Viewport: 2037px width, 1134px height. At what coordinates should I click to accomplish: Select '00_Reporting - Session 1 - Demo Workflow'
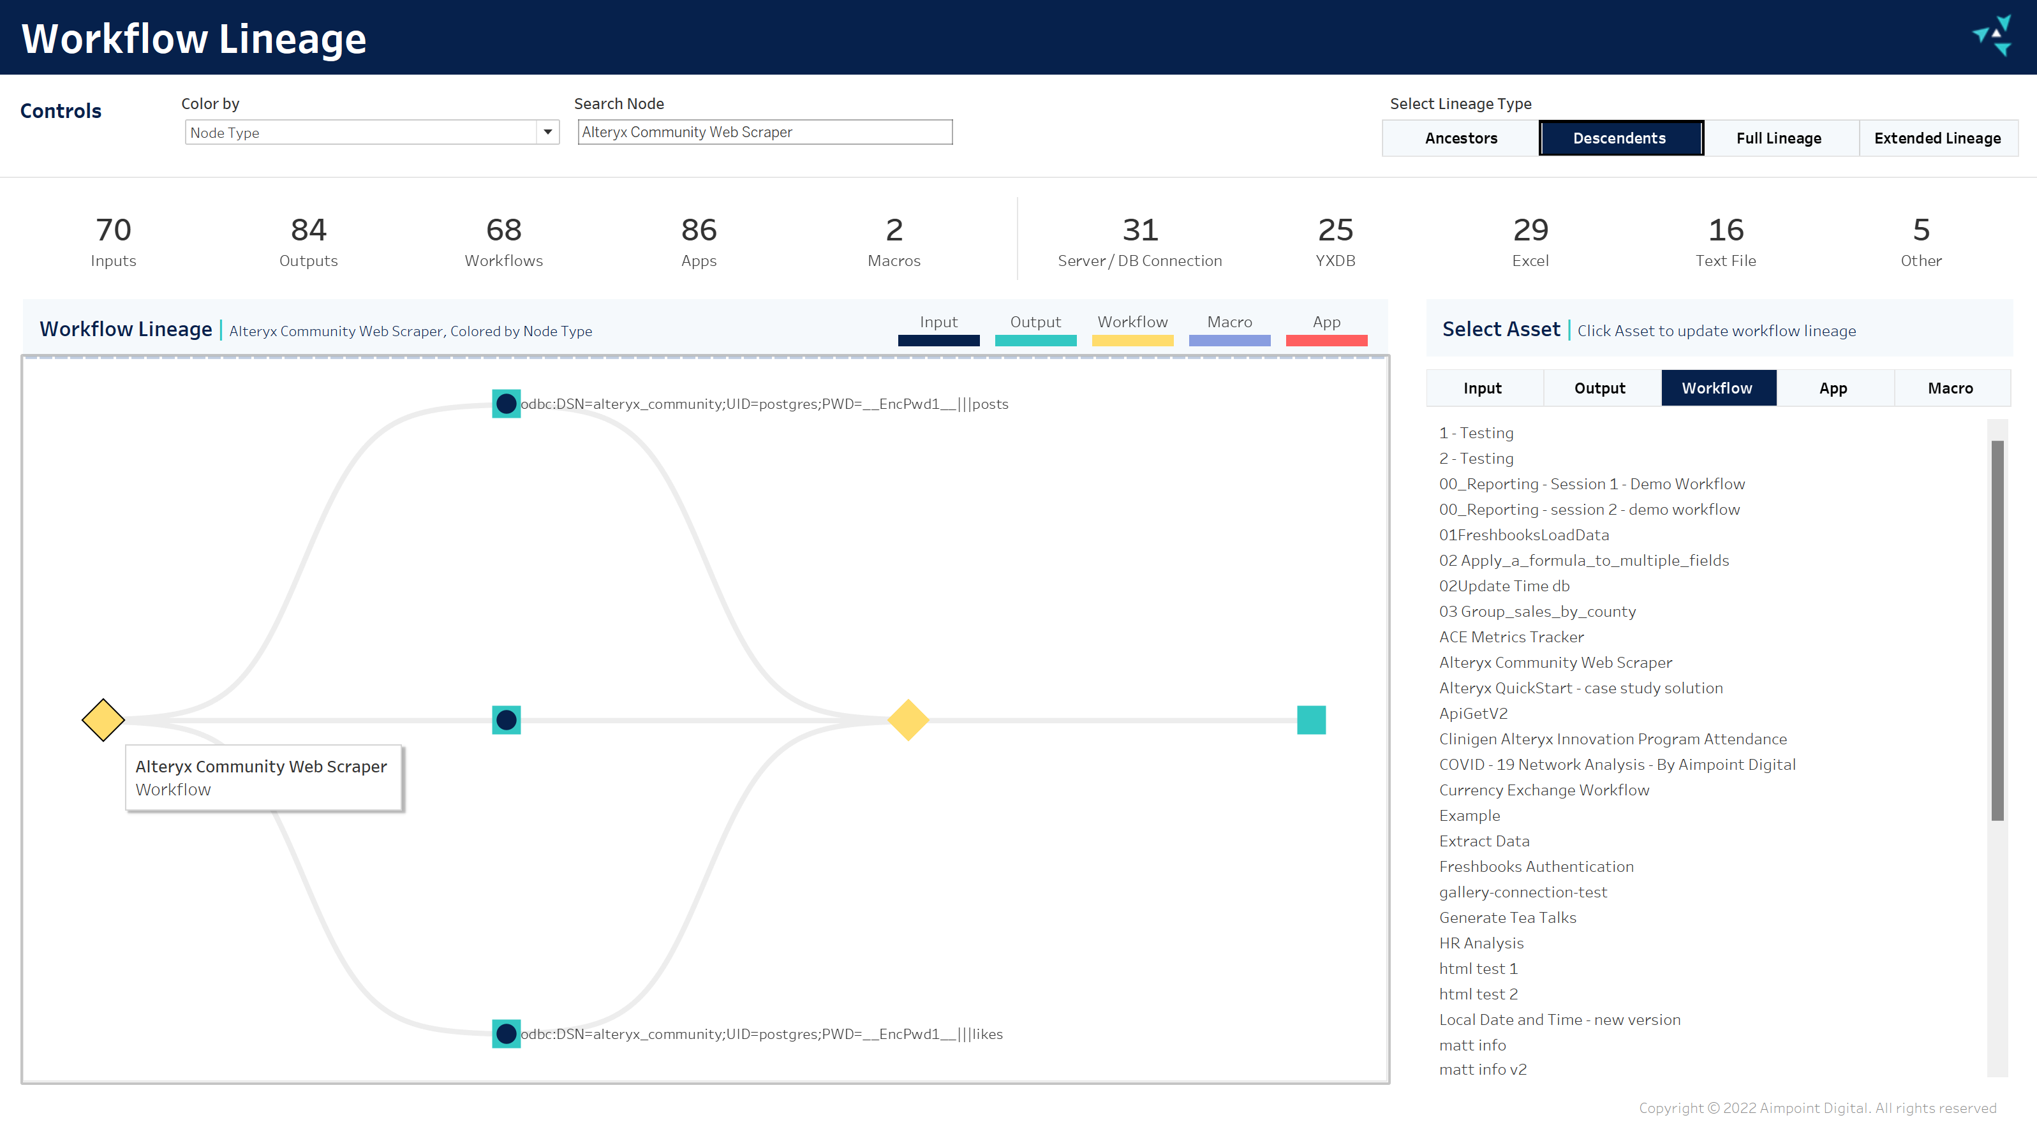[1592, 483]
